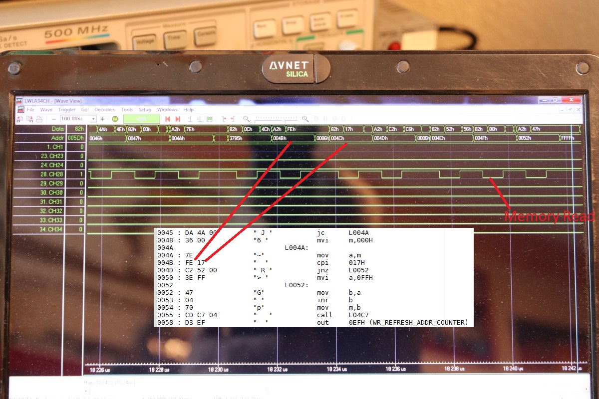Open the Setup menu
This screenshot has width=599, height=399.
[x=145, y=110]
